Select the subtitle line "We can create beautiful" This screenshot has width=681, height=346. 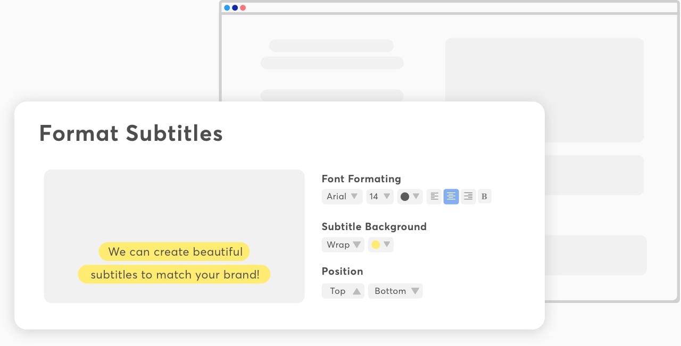tap(174, 252)
